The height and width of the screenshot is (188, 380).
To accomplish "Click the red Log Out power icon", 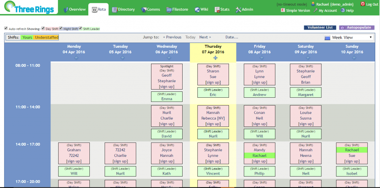I will coord(363,4).
